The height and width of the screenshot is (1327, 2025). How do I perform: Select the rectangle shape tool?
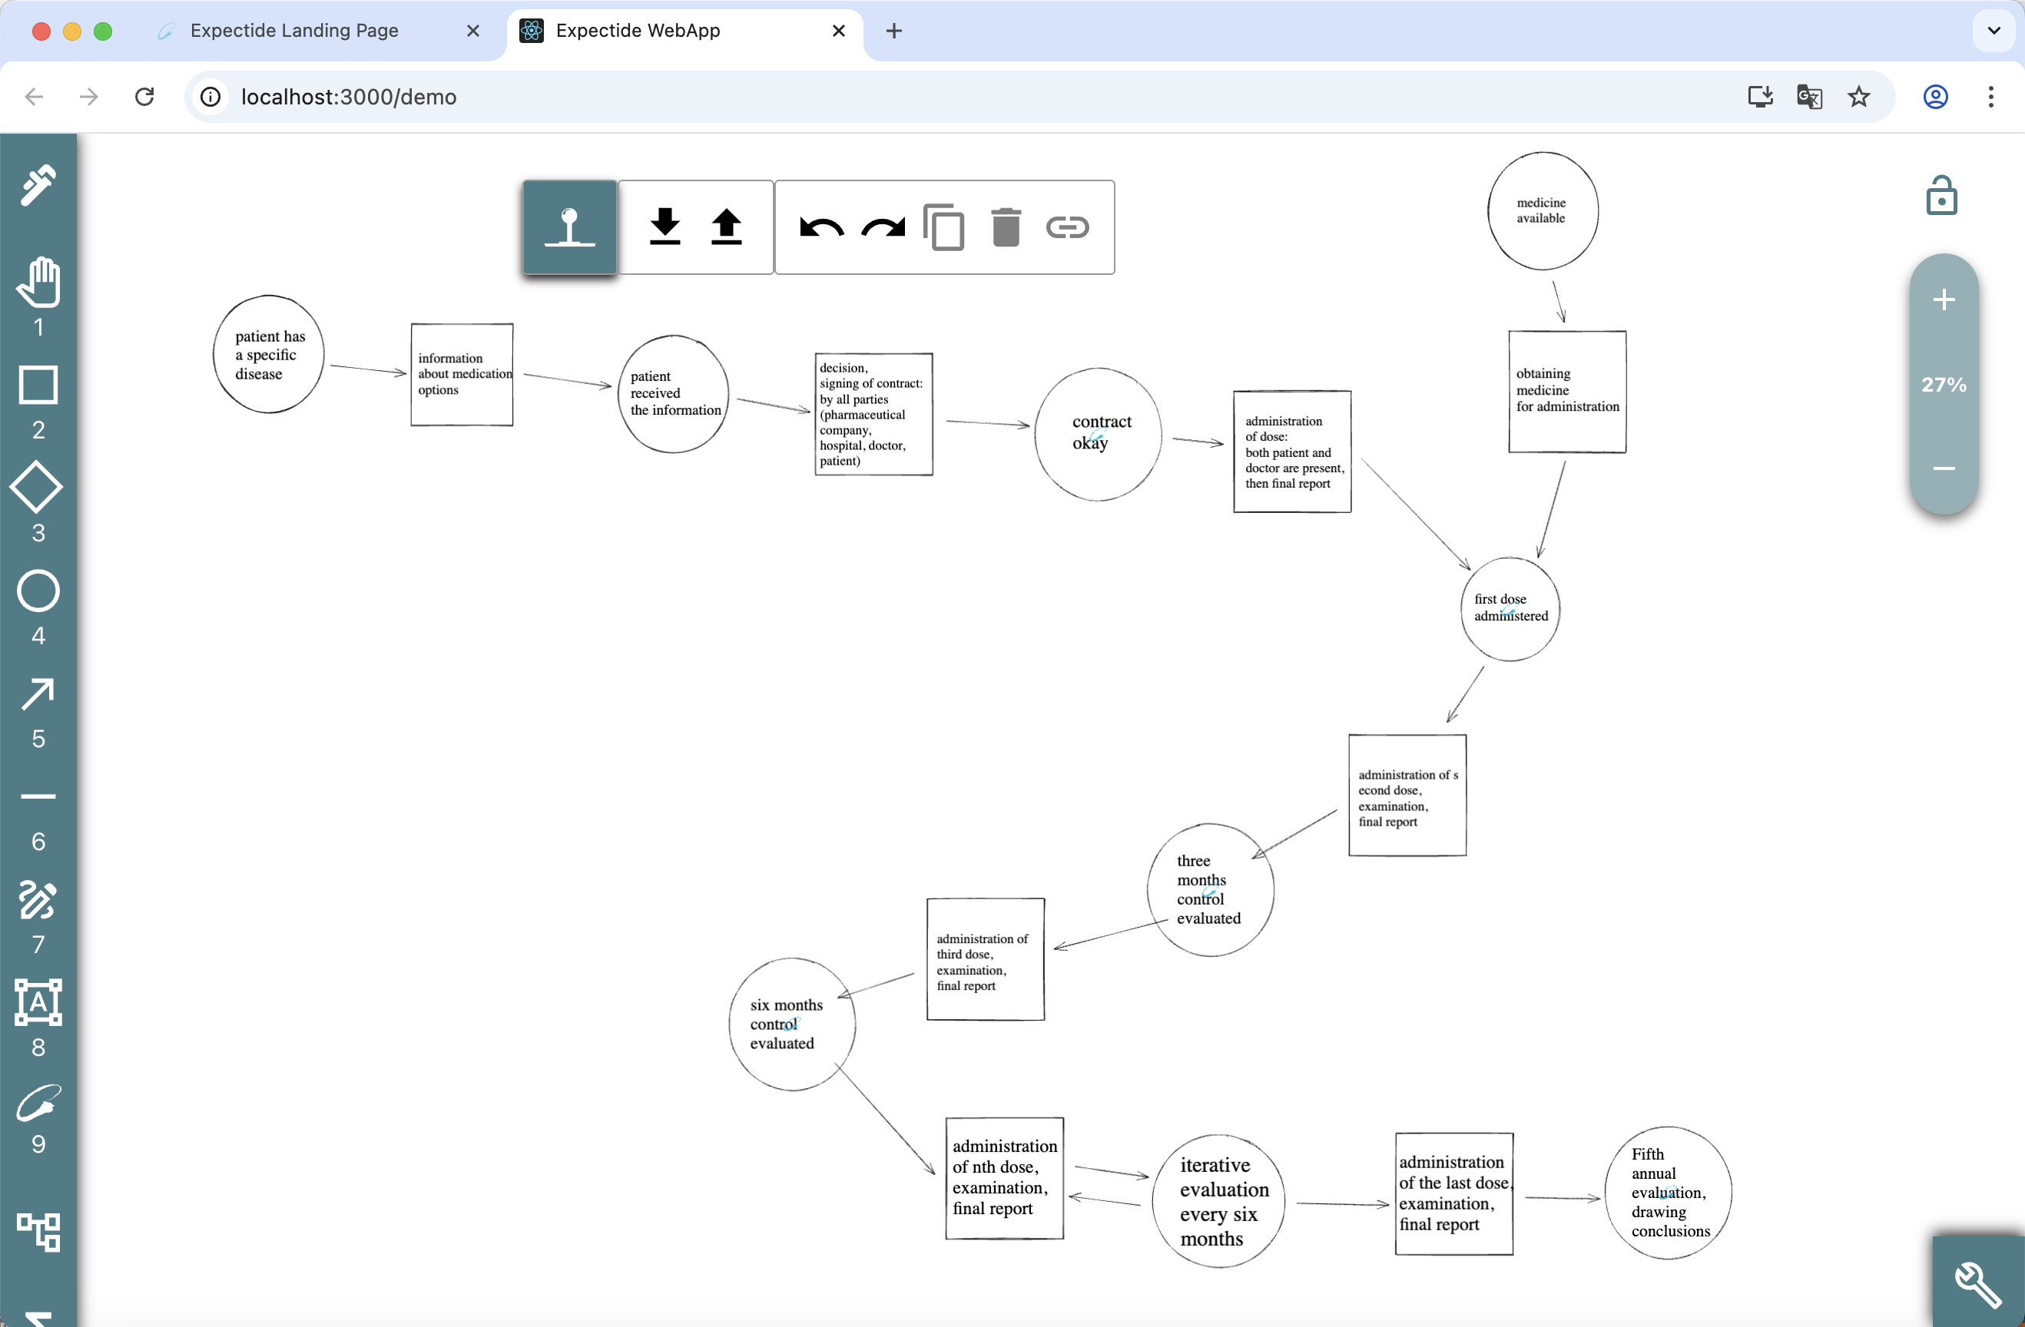(38, 386)
